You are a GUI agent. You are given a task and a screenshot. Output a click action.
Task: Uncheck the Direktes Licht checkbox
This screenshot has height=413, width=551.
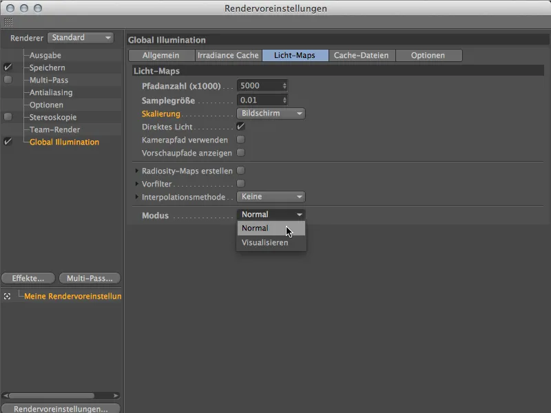[x=240, y=126]
